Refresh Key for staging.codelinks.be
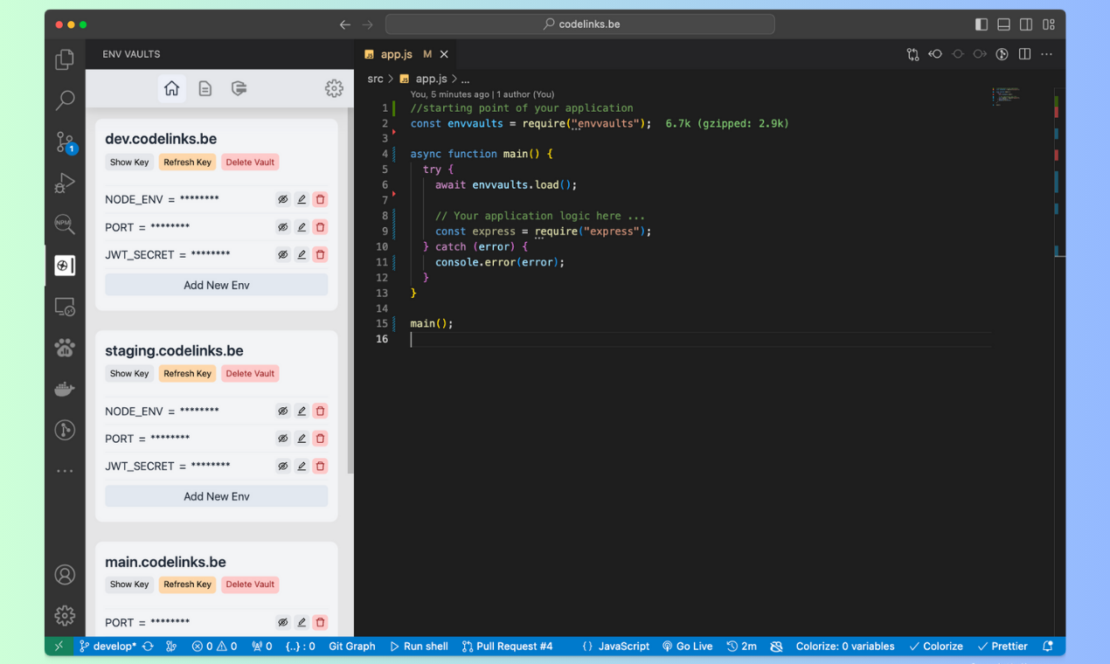Viewport: 1110px width, 664px height. pos(187,373)
